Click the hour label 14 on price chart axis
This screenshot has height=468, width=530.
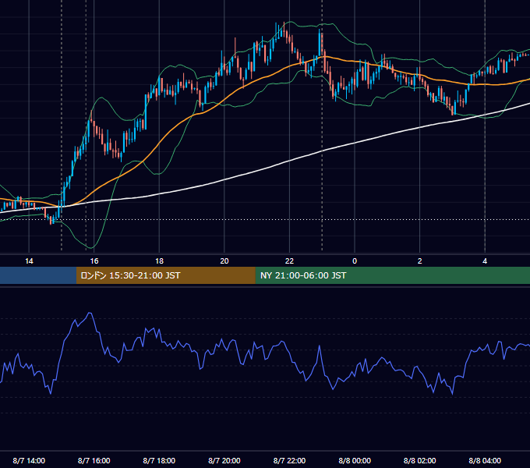29,261
